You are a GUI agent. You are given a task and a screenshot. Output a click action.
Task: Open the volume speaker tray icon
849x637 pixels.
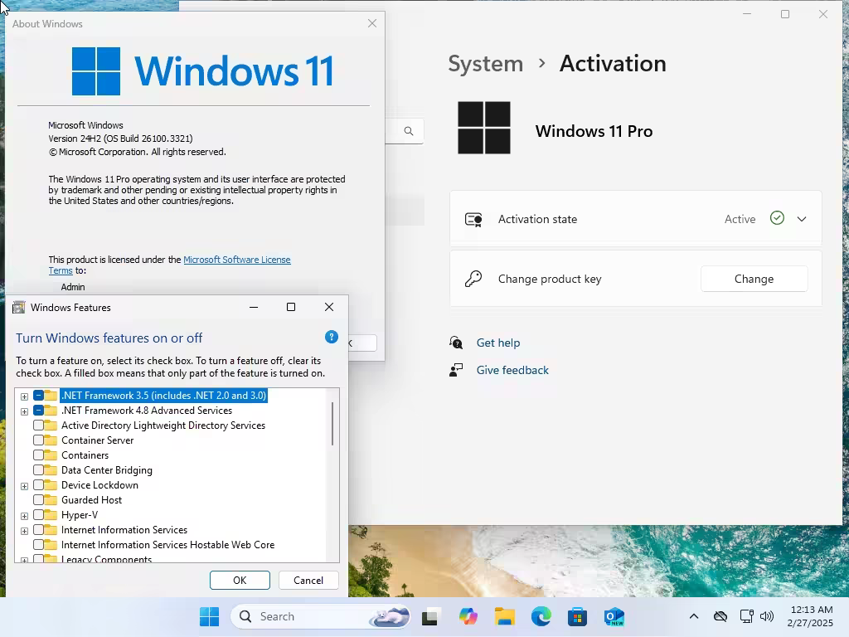[767, 616]
